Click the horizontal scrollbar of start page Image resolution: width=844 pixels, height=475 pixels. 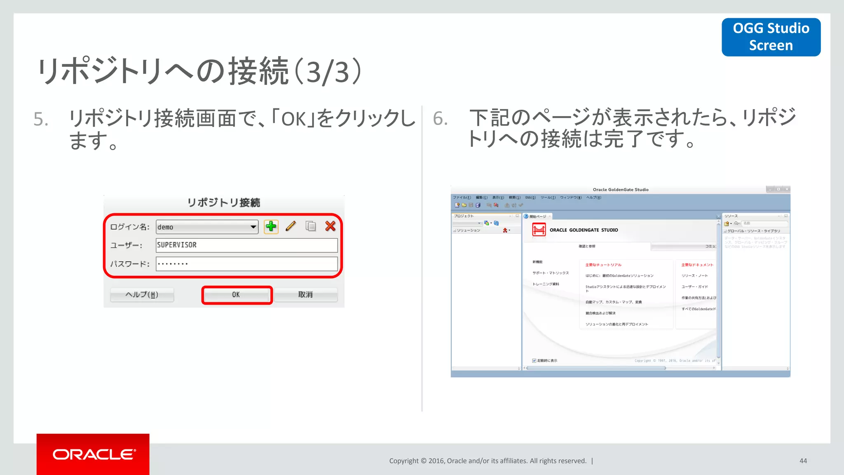click(596, 368)
